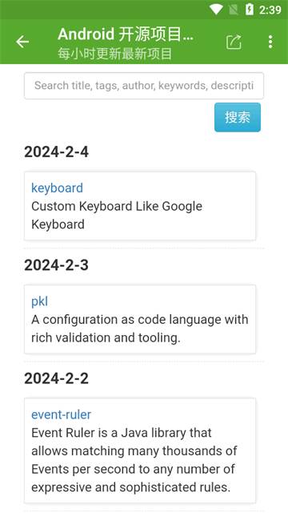
Task: Tap the pkl configuration language description
Action: coord(140,329)
